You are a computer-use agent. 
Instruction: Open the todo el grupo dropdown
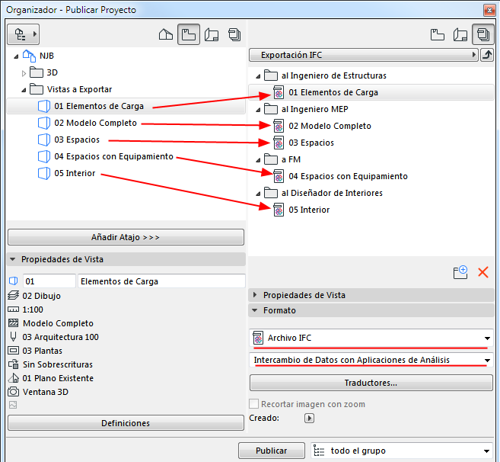coord(402,451)
